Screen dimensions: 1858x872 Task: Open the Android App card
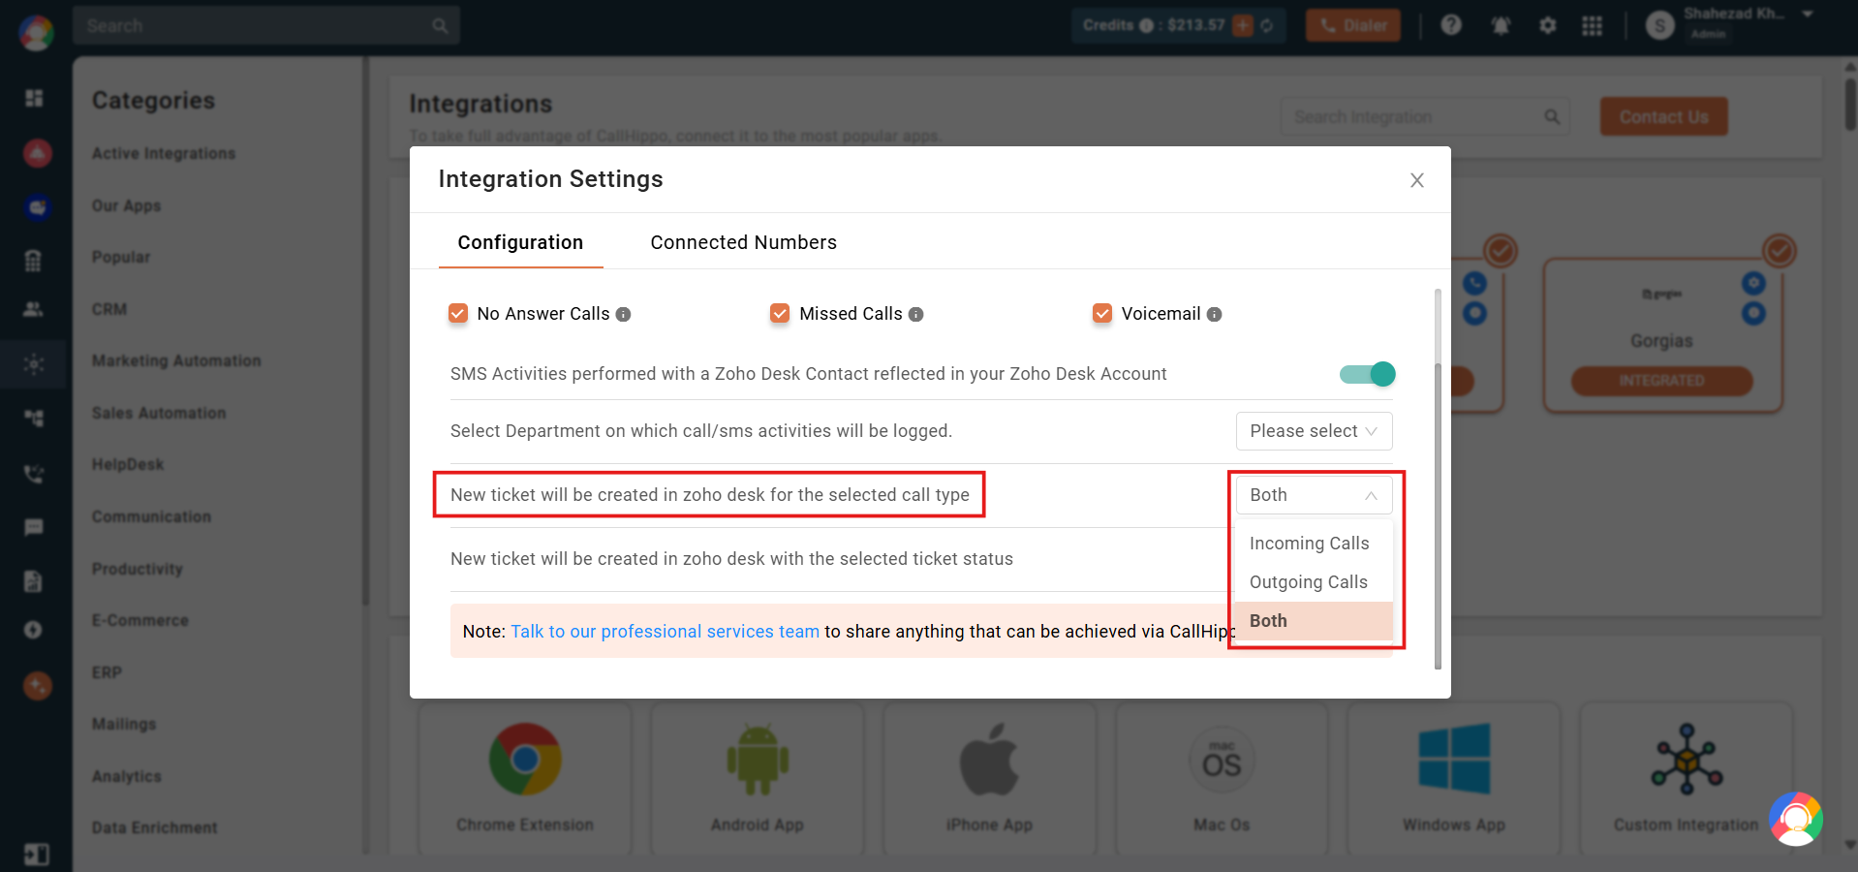click(x=758, y=777)
